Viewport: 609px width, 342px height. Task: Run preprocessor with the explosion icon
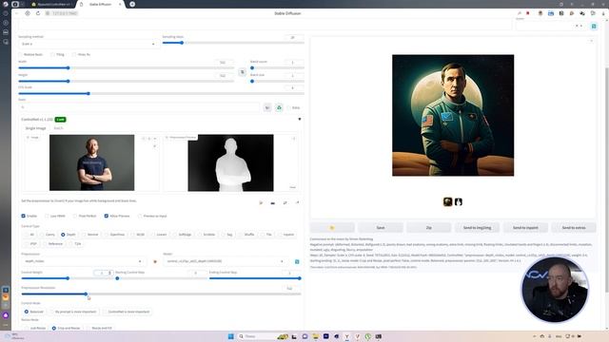155,262
